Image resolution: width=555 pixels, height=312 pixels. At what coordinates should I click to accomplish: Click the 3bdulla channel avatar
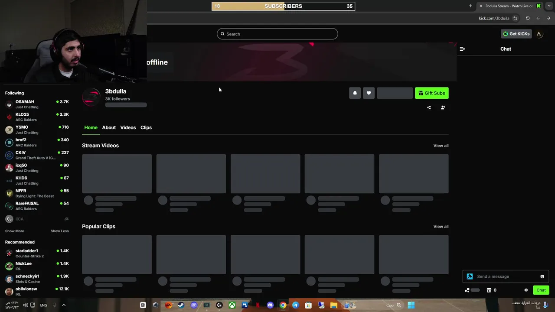point(91,97)
